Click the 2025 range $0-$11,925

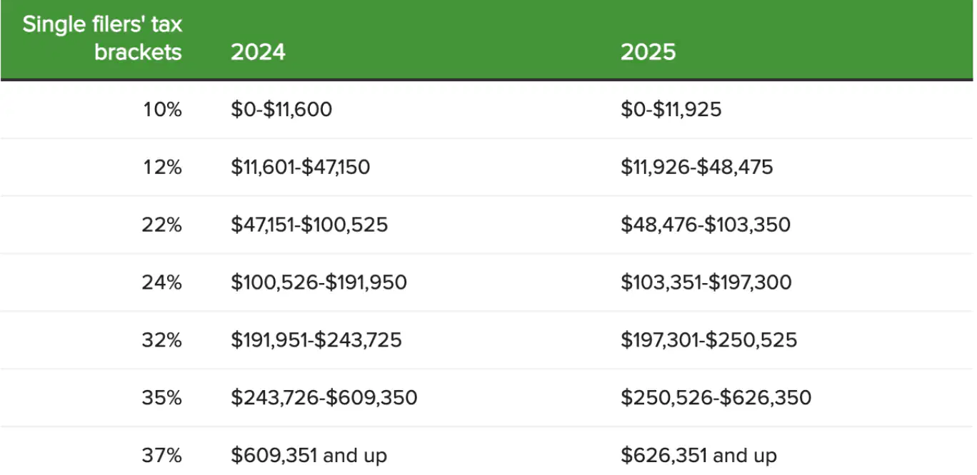671,110
